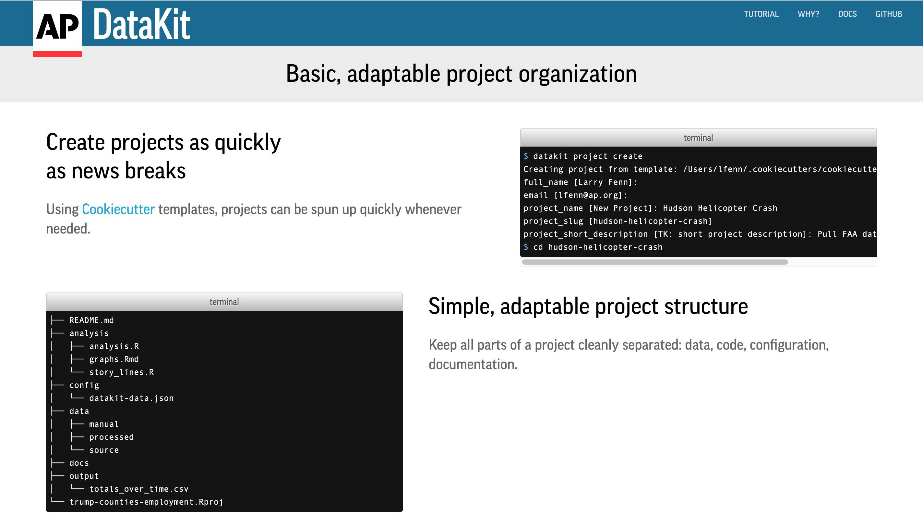Open the DataKit home title
Image resolution: width=923 pixels, height=515 pixels.
[141, 24]
